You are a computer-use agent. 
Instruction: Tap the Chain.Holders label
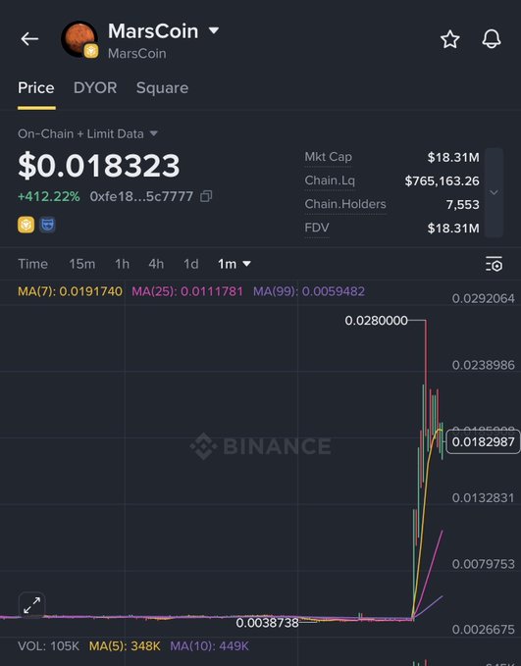(x=345, y=204)
